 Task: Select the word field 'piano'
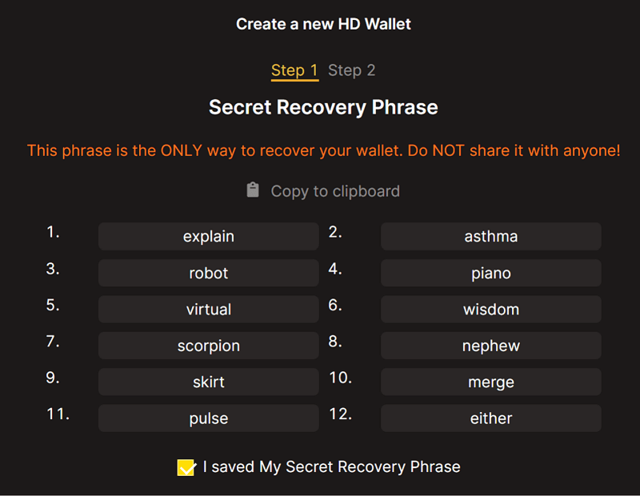click(491, 273)
